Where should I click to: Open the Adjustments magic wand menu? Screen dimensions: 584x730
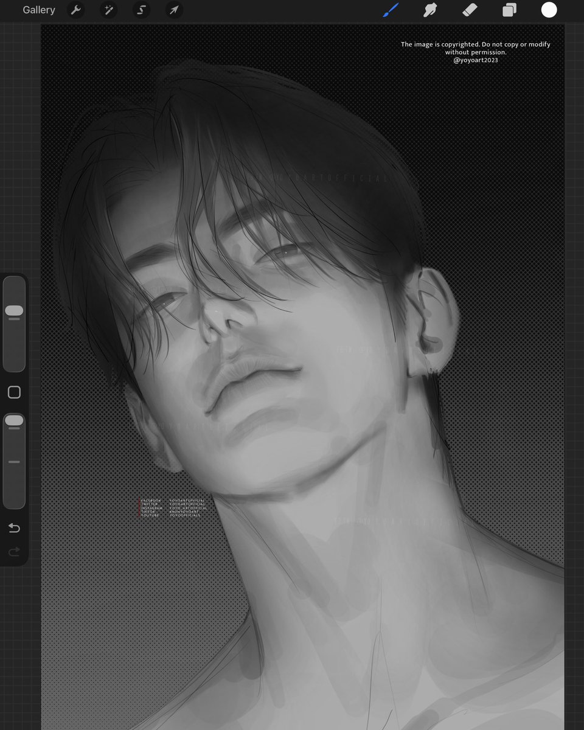pos(109,10)
